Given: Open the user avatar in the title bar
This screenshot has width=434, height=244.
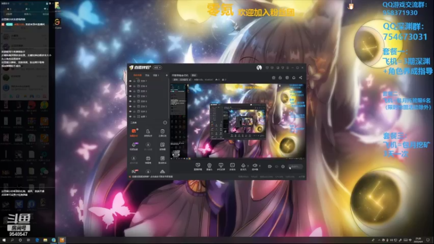Looking at the screenshot, I should pyautogui.click(x=259, y=67).
